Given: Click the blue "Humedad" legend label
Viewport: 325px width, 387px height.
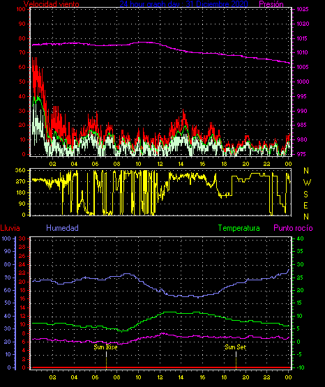Looking at the screenshot, I should (63, 228).
